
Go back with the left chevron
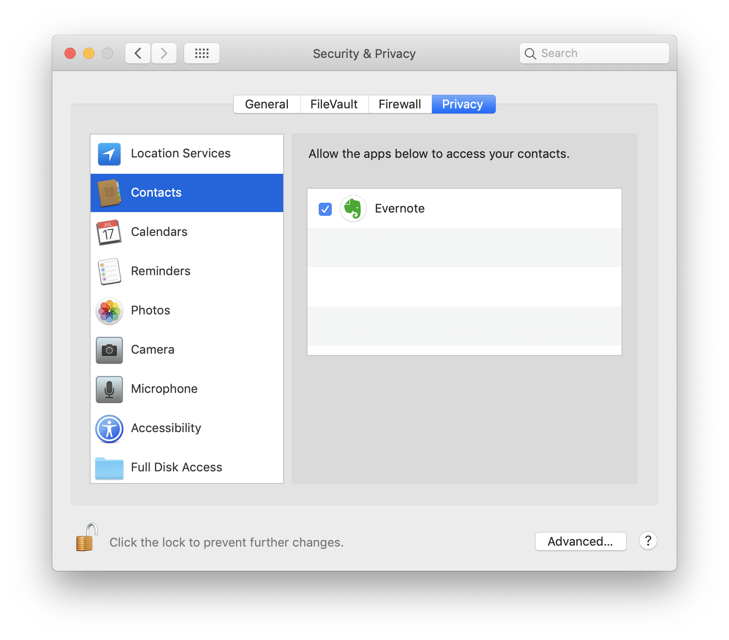(x=138, y=53)
